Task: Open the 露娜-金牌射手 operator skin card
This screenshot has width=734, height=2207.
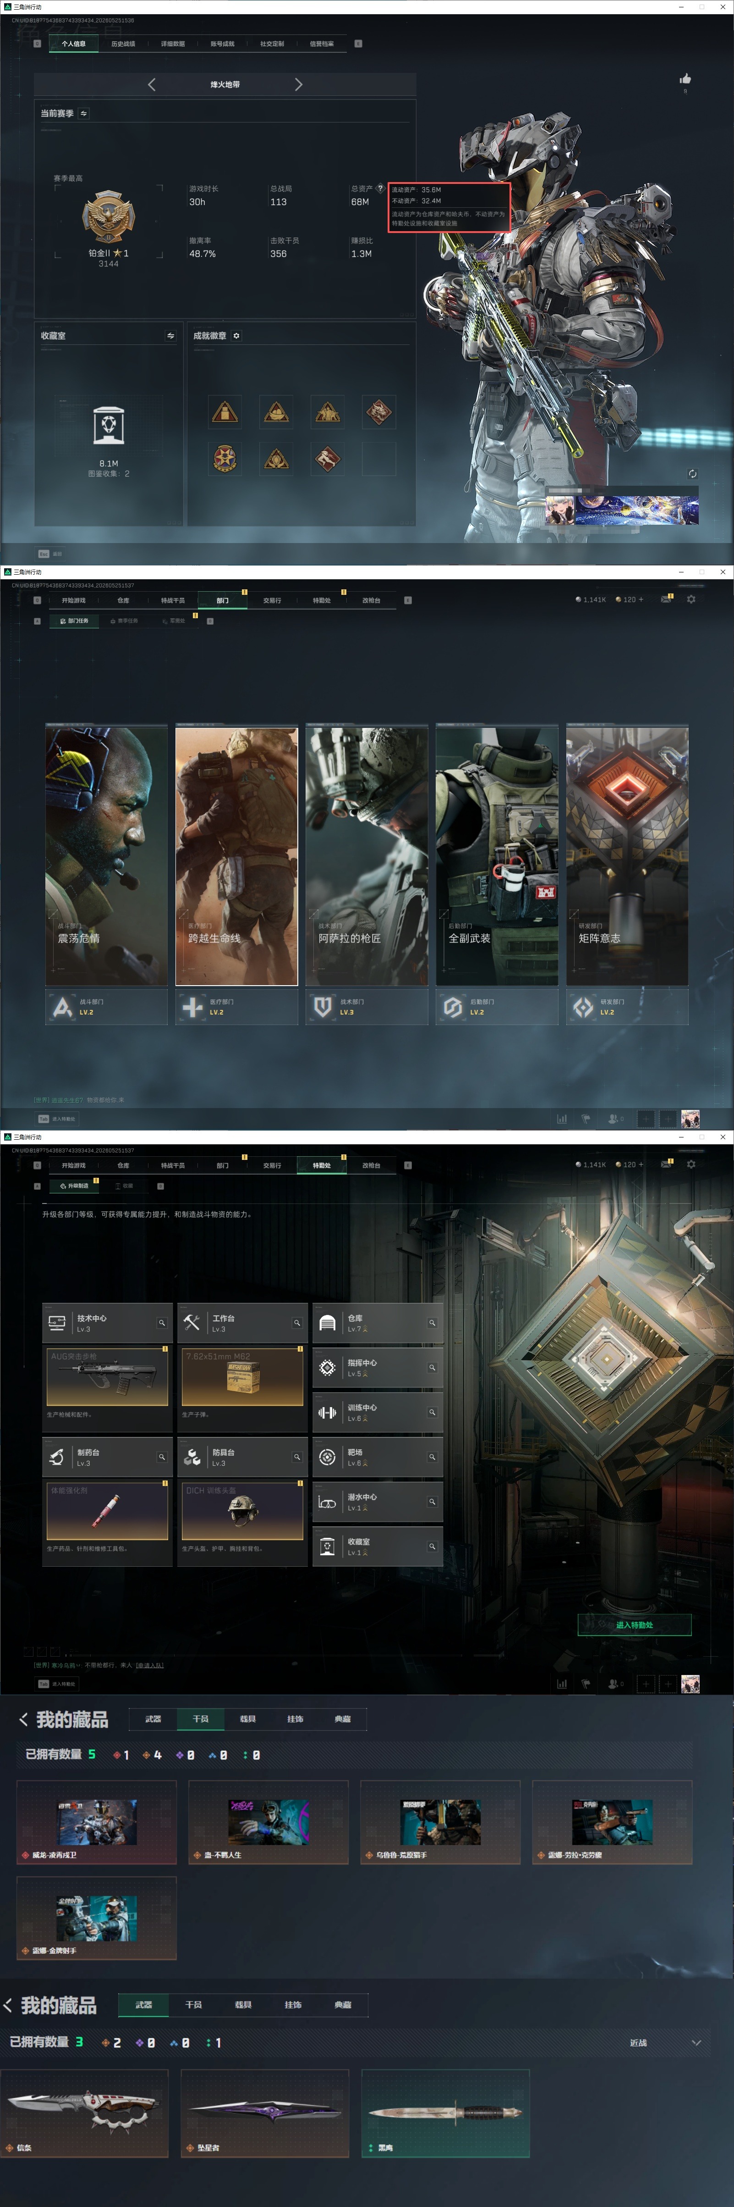Action: [97, 1918]
